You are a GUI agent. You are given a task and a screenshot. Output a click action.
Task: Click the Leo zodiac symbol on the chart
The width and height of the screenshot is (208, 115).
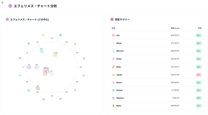pos(75,44)
